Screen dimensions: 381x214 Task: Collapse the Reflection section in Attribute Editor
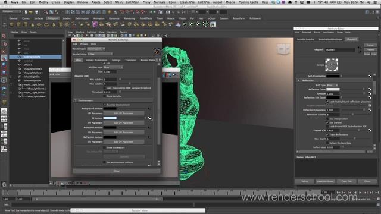299,81
